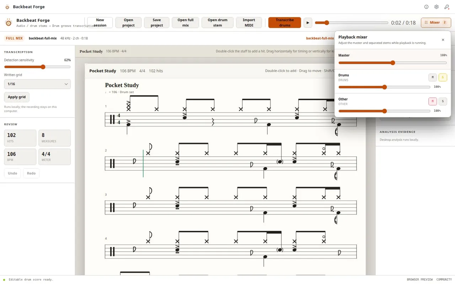
Task: Open the Written grid 1/16 dropdown
Action: (x=37, y=84)
